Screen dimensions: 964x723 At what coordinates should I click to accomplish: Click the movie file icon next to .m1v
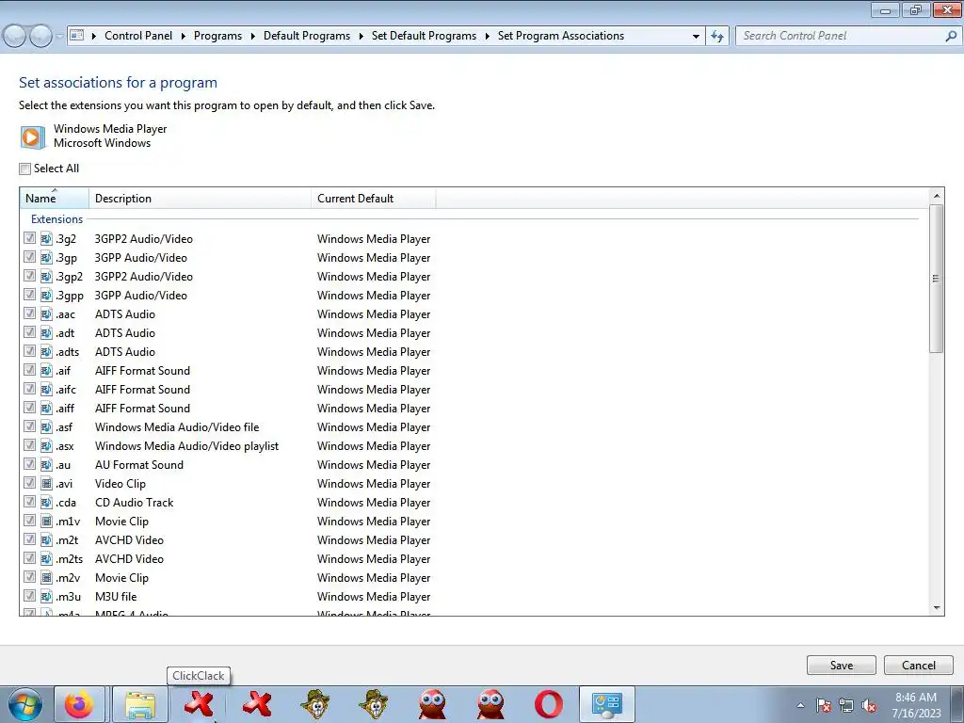(x=46, y=522)
